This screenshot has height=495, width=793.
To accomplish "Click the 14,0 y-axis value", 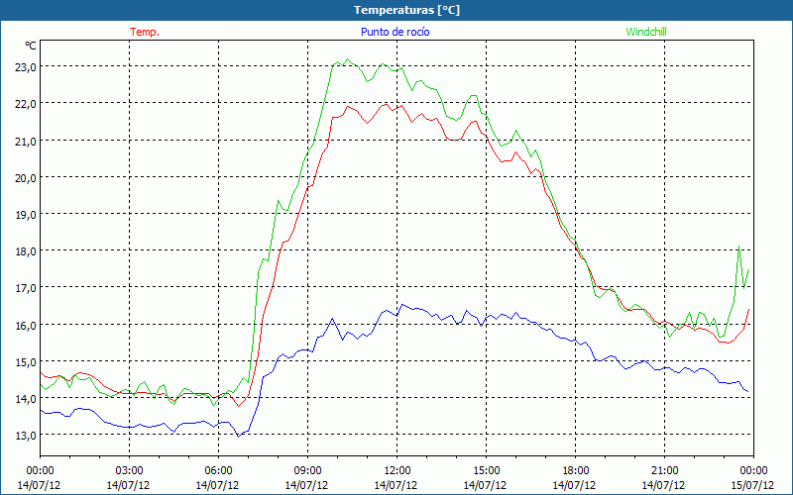I will click(25, 399).
